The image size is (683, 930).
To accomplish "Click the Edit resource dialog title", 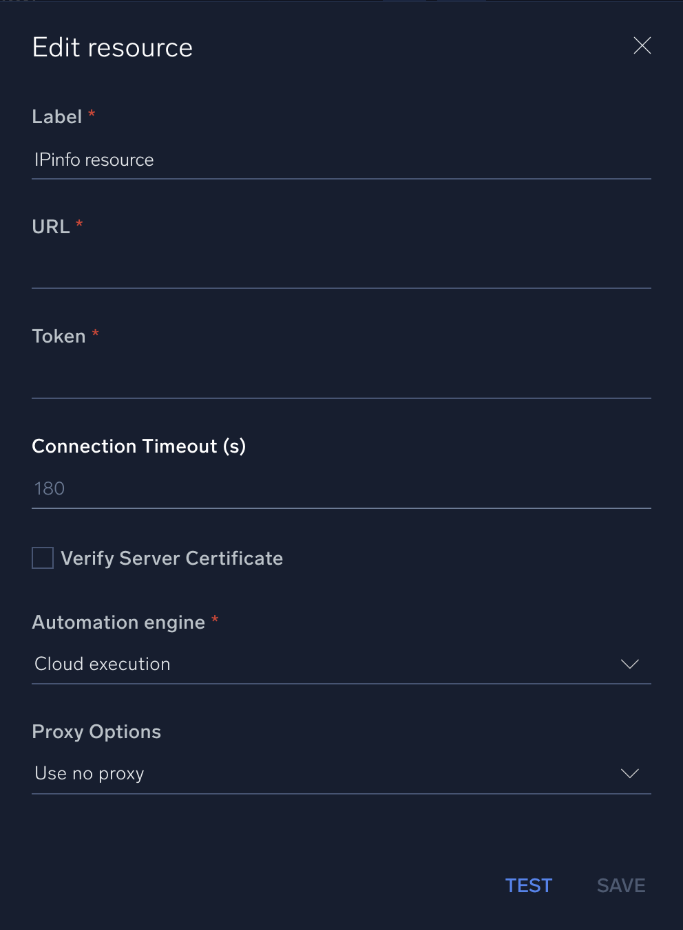I will pos(112,47).
